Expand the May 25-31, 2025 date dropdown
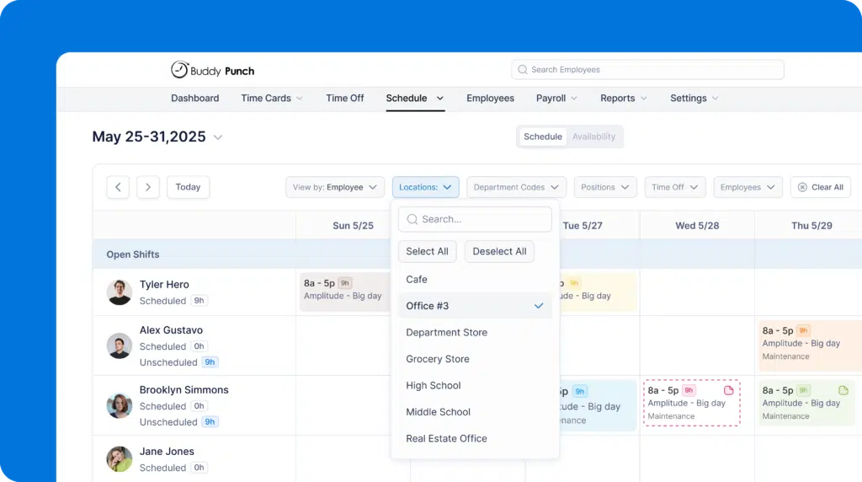 [x=218, y=137]
